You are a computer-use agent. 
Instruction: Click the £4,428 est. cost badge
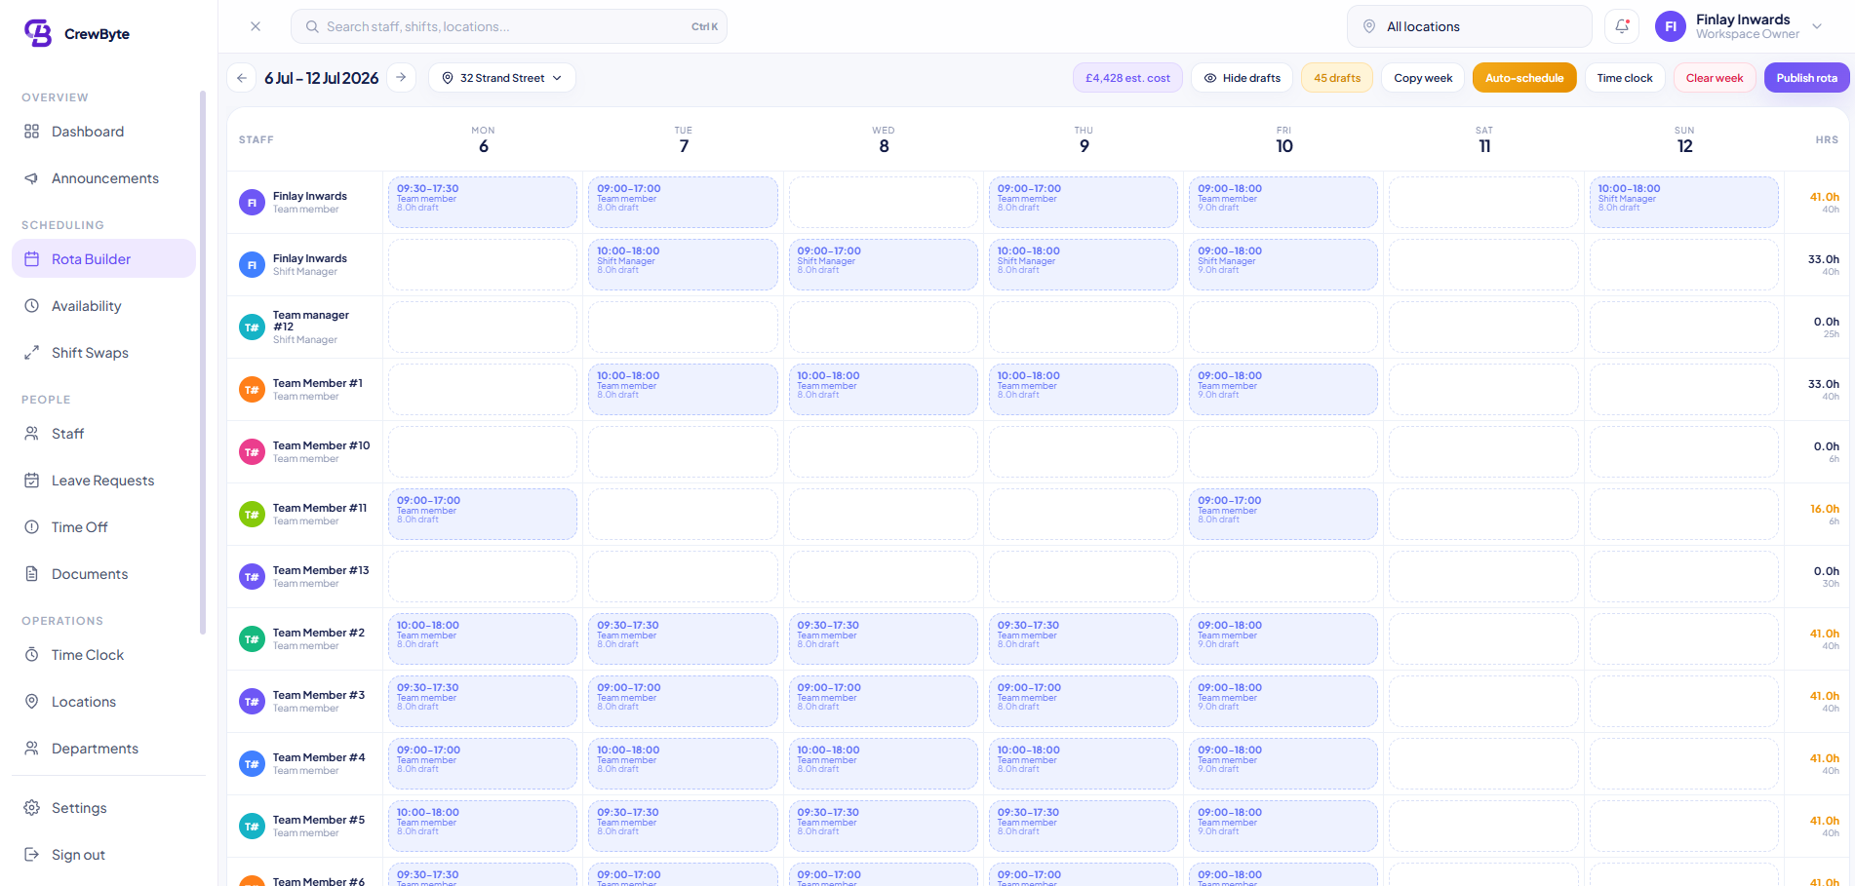[1127, 78]
